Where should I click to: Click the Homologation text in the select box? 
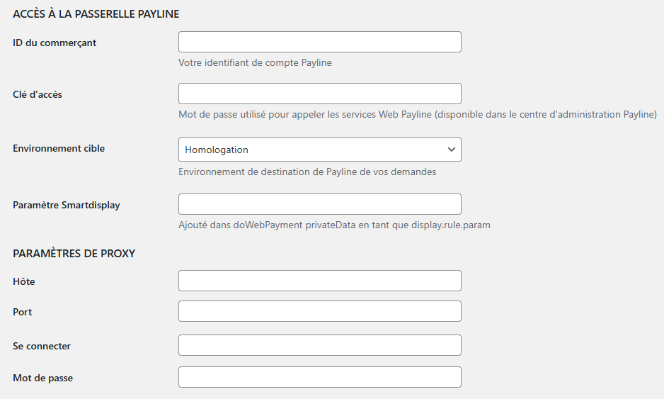click(217, 150)
